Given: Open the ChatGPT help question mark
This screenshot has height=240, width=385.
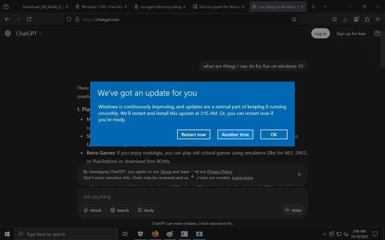Looking at the screenshot, I should (377, 33).
